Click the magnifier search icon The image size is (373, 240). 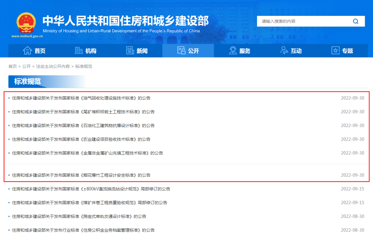tap(355, 21)
